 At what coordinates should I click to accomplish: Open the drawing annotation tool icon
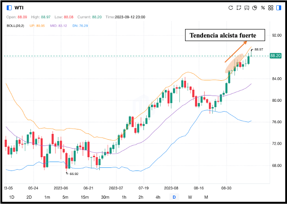pos(239,8)
